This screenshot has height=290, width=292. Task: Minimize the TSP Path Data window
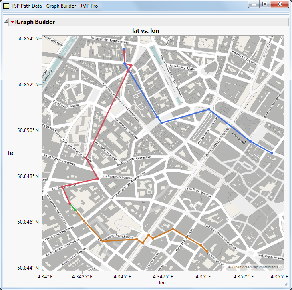pyautogui.click(x=254, y=4)
